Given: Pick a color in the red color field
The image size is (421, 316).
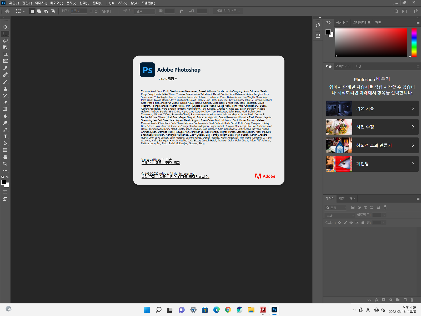Looking at the screenshot, I should (x=371, y=42).
